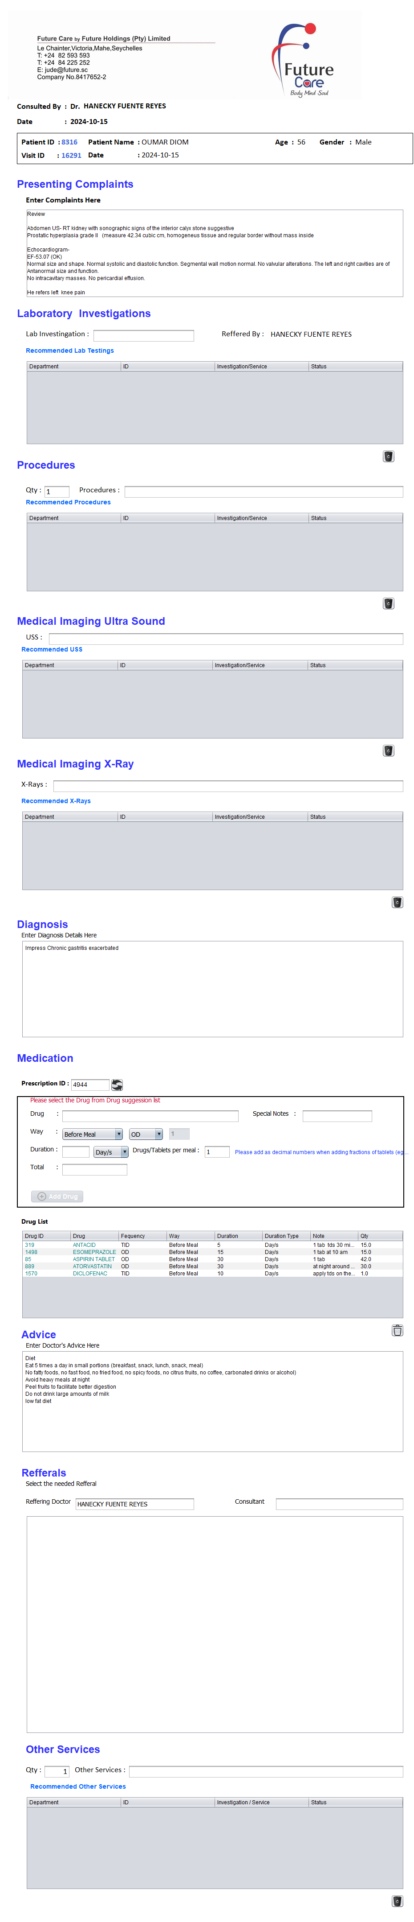Expand the Day/s duration type dropdown
Viewport: 414px width, 1922px height.
pos(124,1151)
